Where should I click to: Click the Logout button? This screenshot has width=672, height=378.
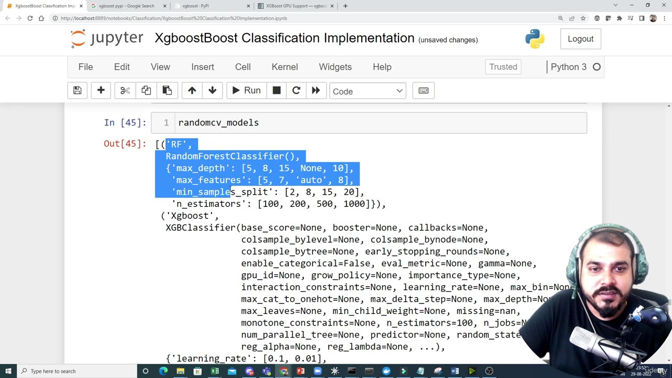tap(581, 39)
